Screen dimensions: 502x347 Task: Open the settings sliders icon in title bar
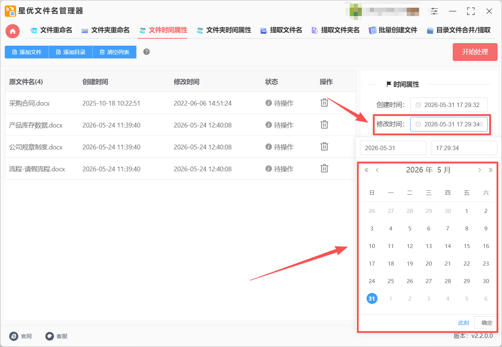pyautogui.click(x=434, y=11)
